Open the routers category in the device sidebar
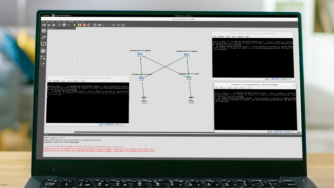 click(43, 31)
